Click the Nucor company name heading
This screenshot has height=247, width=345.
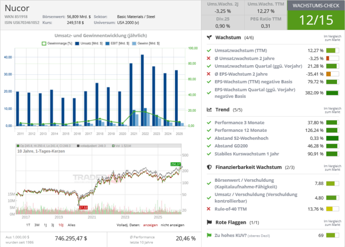(17, 8)
